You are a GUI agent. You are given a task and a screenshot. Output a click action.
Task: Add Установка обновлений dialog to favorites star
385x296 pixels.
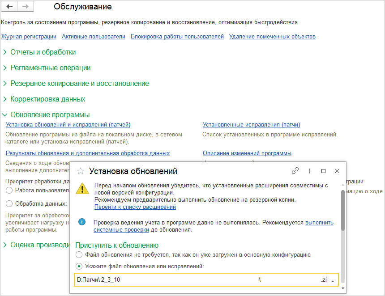(81, 171)
